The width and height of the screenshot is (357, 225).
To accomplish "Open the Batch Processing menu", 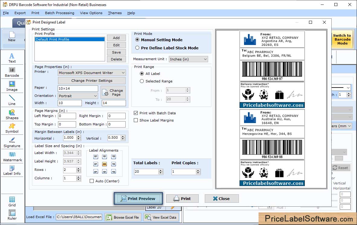I will [x=60, y=13].
